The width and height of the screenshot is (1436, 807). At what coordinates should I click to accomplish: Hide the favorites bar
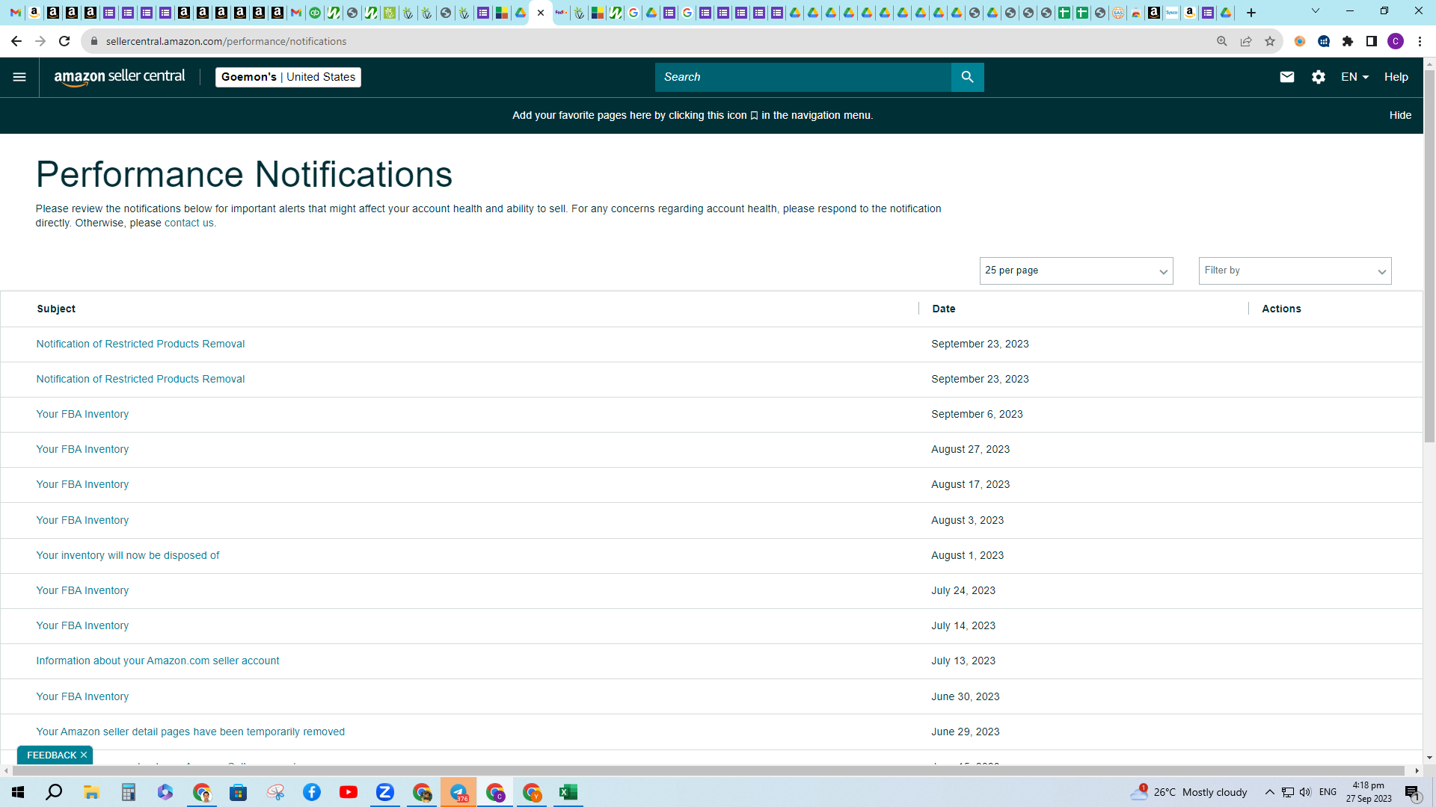(x=1400, y=115)
